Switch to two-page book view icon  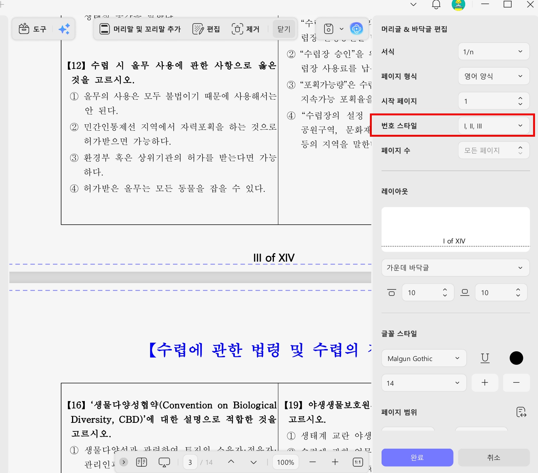coord(141,462)
